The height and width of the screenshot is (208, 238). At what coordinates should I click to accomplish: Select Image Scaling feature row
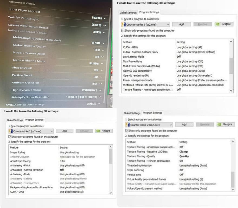59,152
